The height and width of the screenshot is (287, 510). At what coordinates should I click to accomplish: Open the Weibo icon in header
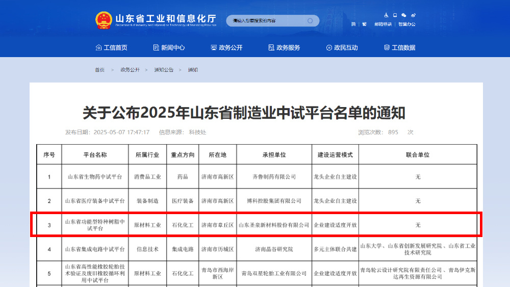pyautogui.click(x=413, y=15)
